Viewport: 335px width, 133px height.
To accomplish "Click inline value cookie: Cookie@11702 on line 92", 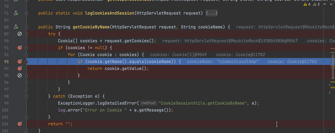I will [241, 55].
